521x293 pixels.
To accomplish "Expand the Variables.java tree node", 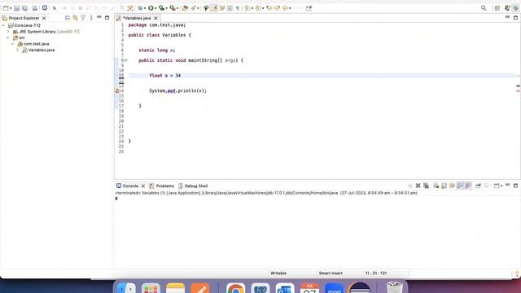I will coord(18,50).
